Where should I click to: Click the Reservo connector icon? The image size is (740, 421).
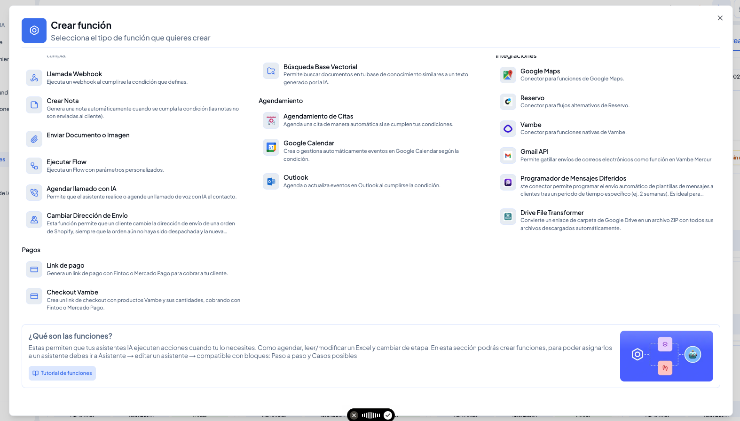(x=508, y=102)
